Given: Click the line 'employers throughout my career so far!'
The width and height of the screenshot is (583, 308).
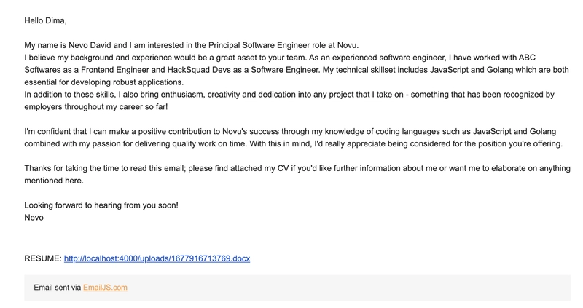Looking at the screenshot, I should click(x=96, y=106).
